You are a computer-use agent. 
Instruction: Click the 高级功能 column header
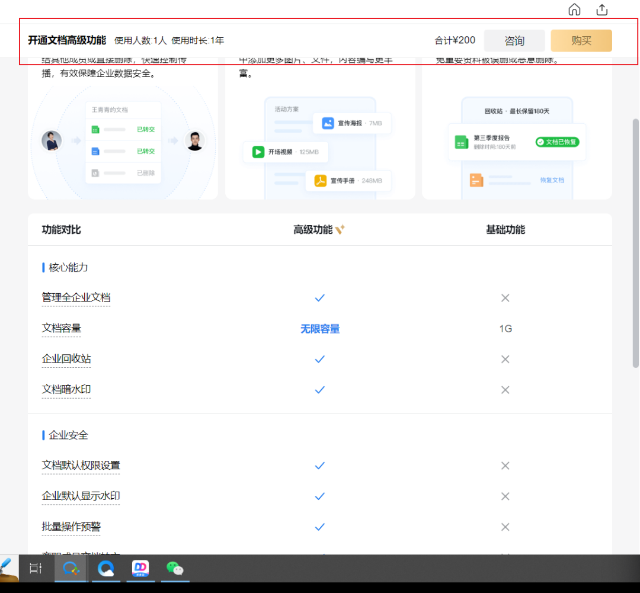point(313,230)
